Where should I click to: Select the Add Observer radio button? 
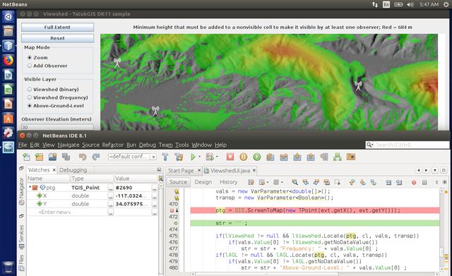[x=30, y=66]
